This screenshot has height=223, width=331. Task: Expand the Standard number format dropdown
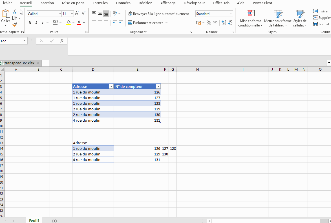click(231, 14)
